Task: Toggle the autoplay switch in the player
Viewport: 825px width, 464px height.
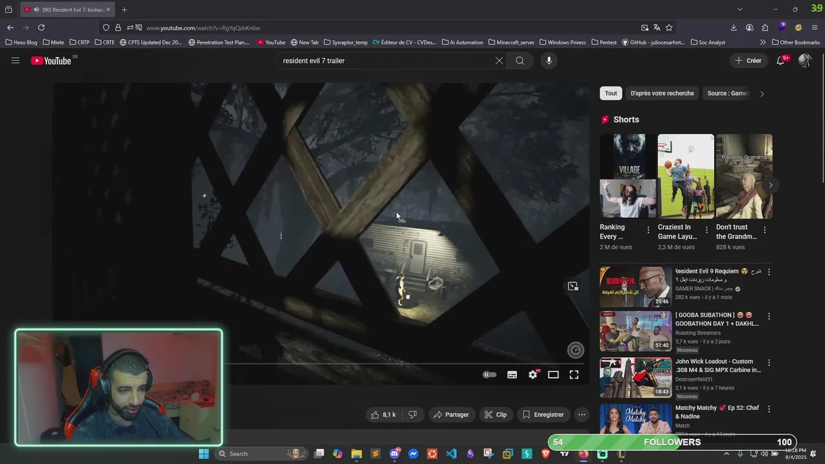Action: (x=490, y=375)
